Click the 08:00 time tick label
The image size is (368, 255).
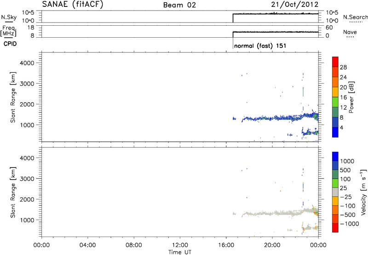134,245
